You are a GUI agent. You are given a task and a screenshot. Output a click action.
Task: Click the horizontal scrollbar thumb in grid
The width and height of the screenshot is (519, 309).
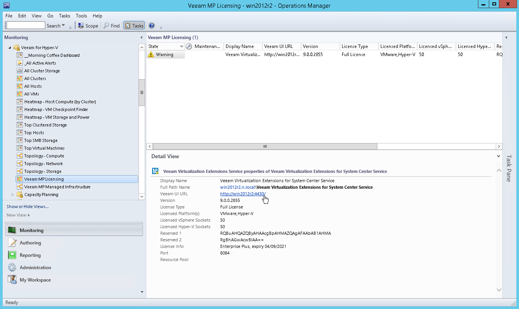(x=265, y=147)
